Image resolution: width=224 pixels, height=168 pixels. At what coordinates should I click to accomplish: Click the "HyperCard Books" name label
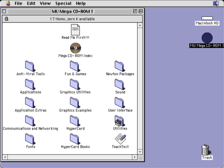pos(75,147)
